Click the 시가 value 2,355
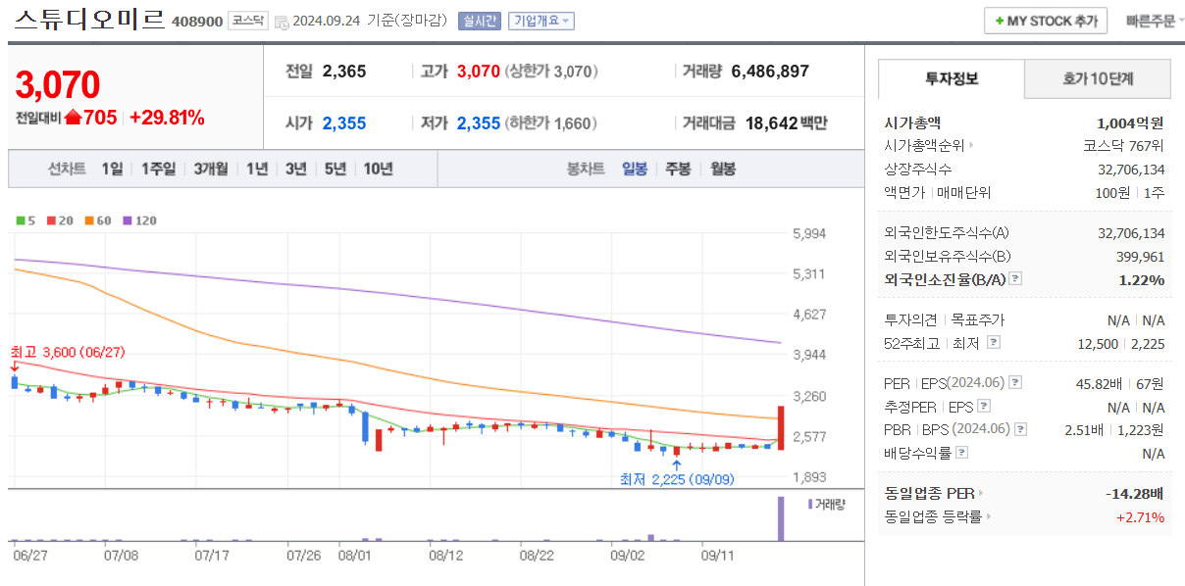This screenshot has width=1185, height=586. 343,123
